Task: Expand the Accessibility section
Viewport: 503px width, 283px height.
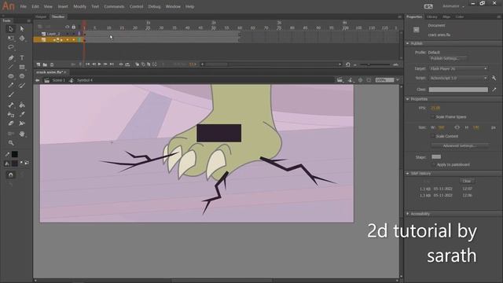Action: tap(407, 214)
